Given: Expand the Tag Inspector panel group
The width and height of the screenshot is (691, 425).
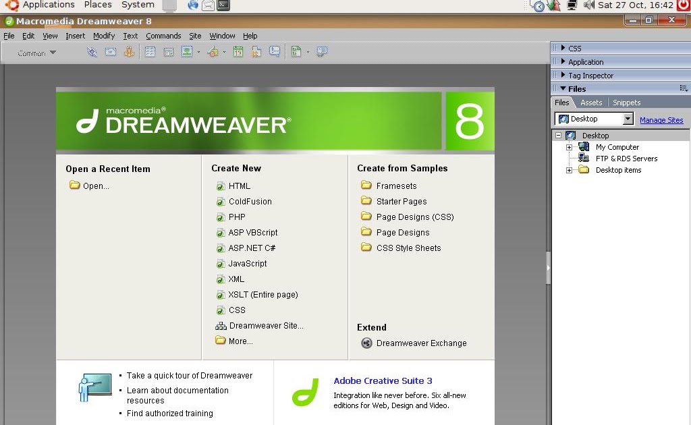Looking at the screenshot, I should (x=563, y=75).
